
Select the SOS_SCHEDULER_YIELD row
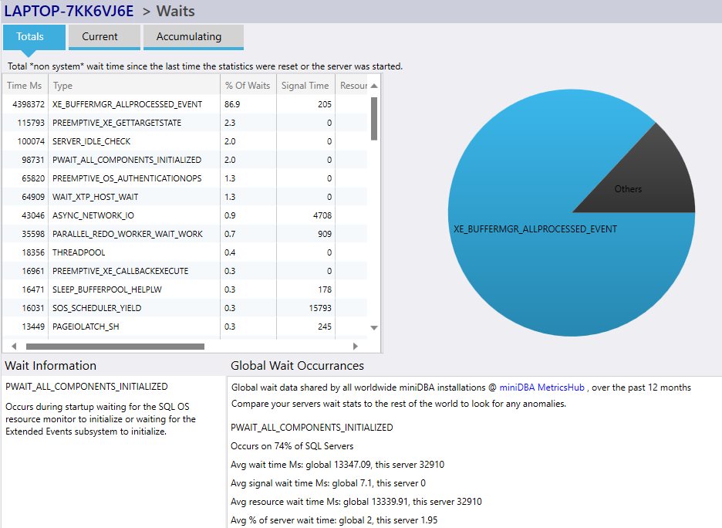point(185,308)
